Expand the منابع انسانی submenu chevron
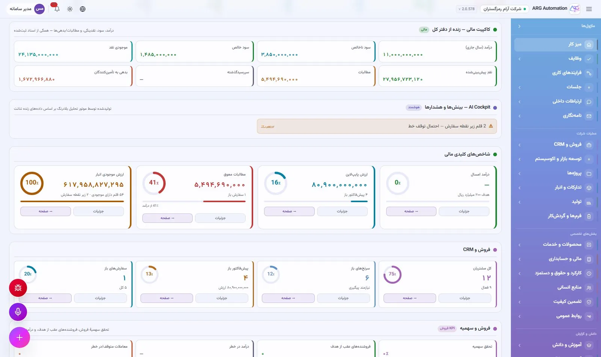601x357 pixels. point(519,288)
